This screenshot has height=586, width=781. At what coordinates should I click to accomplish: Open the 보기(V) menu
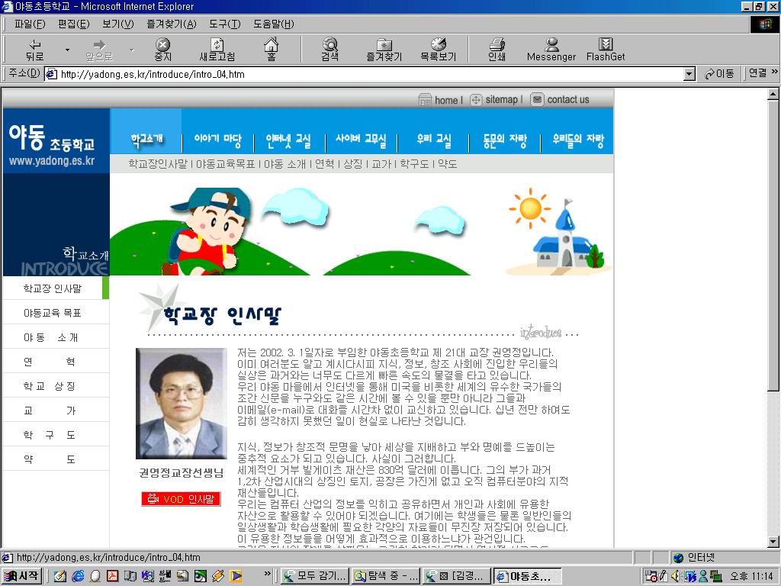118,24
